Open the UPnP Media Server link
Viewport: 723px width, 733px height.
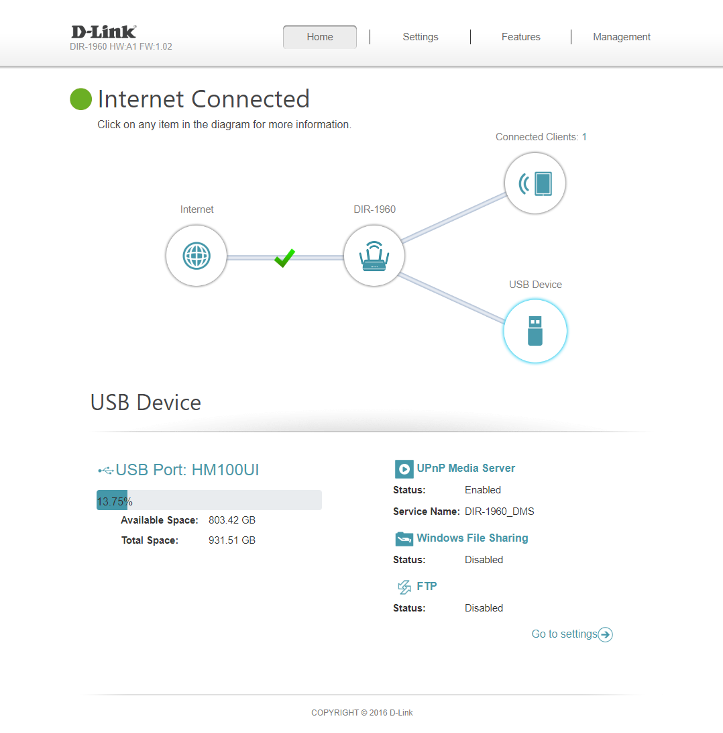click(465, 469)
